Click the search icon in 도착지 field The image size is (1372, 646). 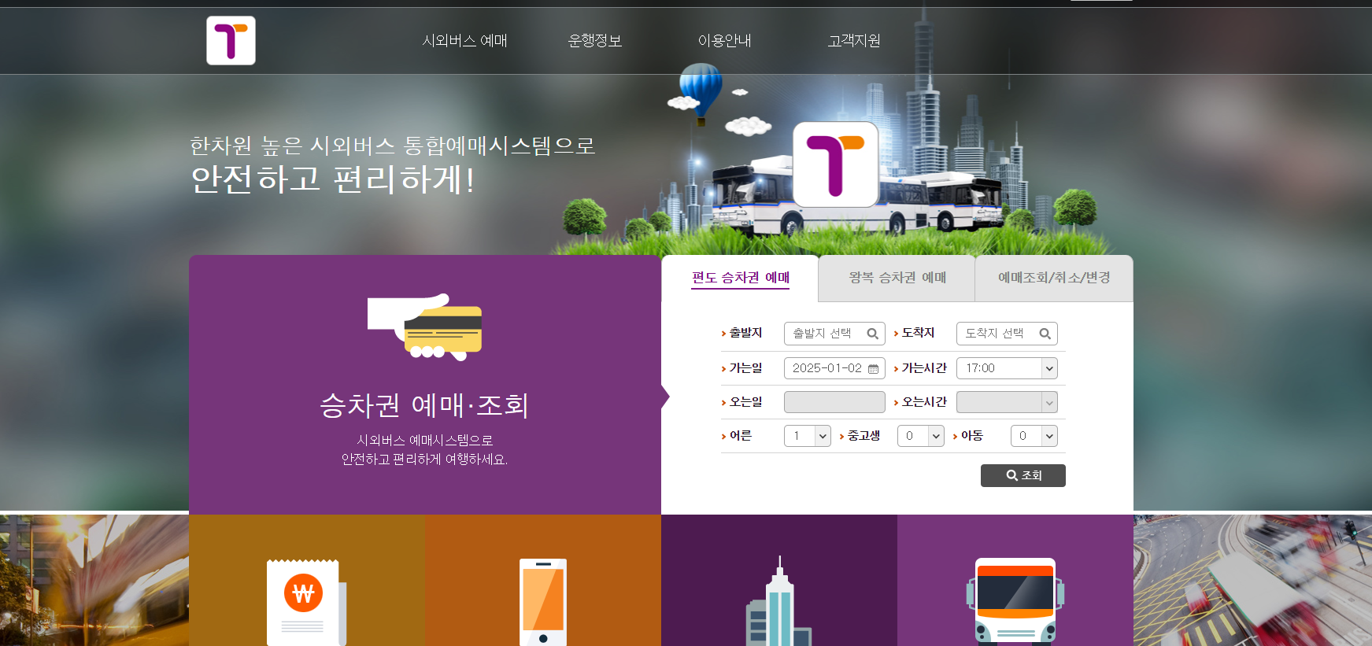point(1045,334)
